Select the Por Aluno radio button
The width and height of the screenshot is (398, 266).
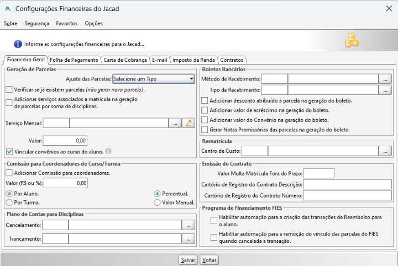click(9, 194)
